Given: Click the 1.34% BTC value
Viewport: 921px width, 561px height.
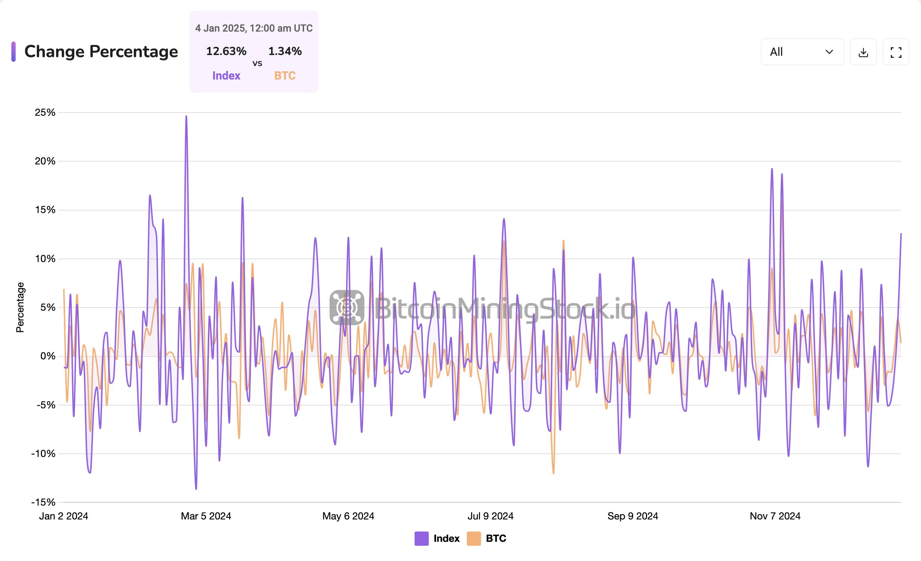Looking at the screenshot, I should pyautogui.click(x=285, y=51).
